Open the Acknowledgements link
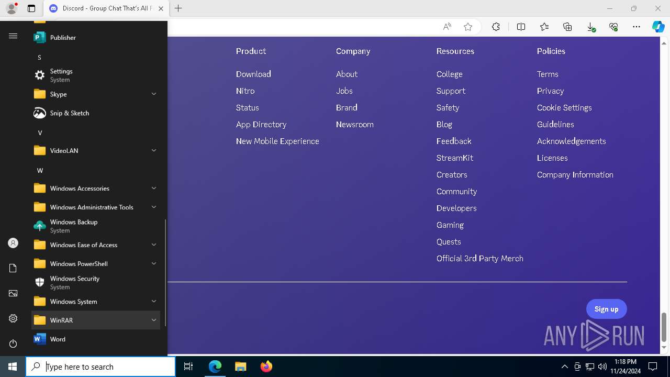The width and height of the screenshot is (670, 377). [572, 141]
